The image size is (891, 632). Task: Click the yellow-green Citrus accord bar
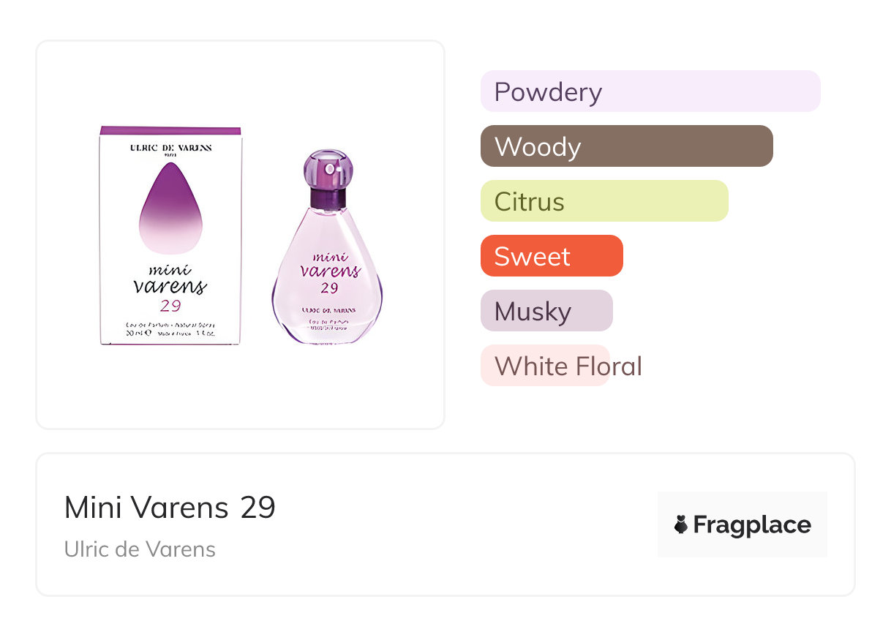604,201
